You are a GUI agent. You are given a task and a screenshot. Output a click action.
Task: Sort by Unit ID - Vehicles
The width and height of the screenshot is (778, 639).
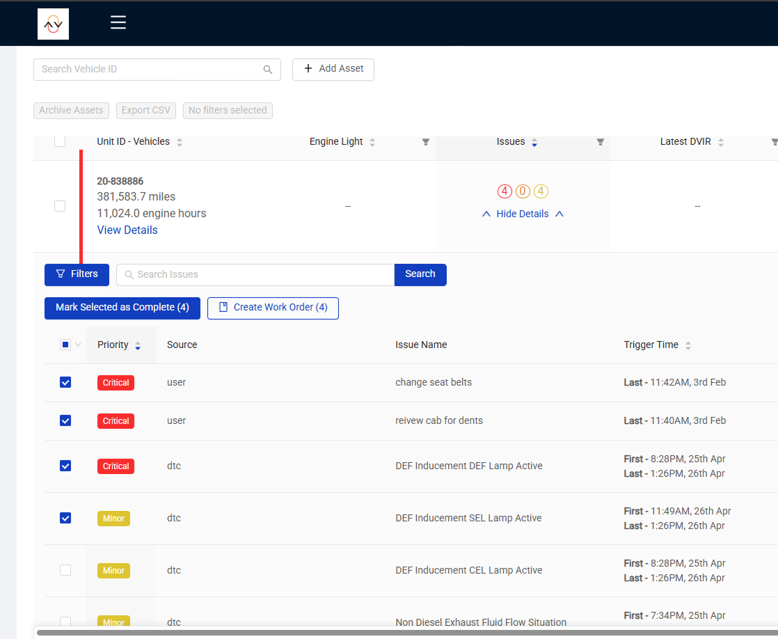(180, 142)
